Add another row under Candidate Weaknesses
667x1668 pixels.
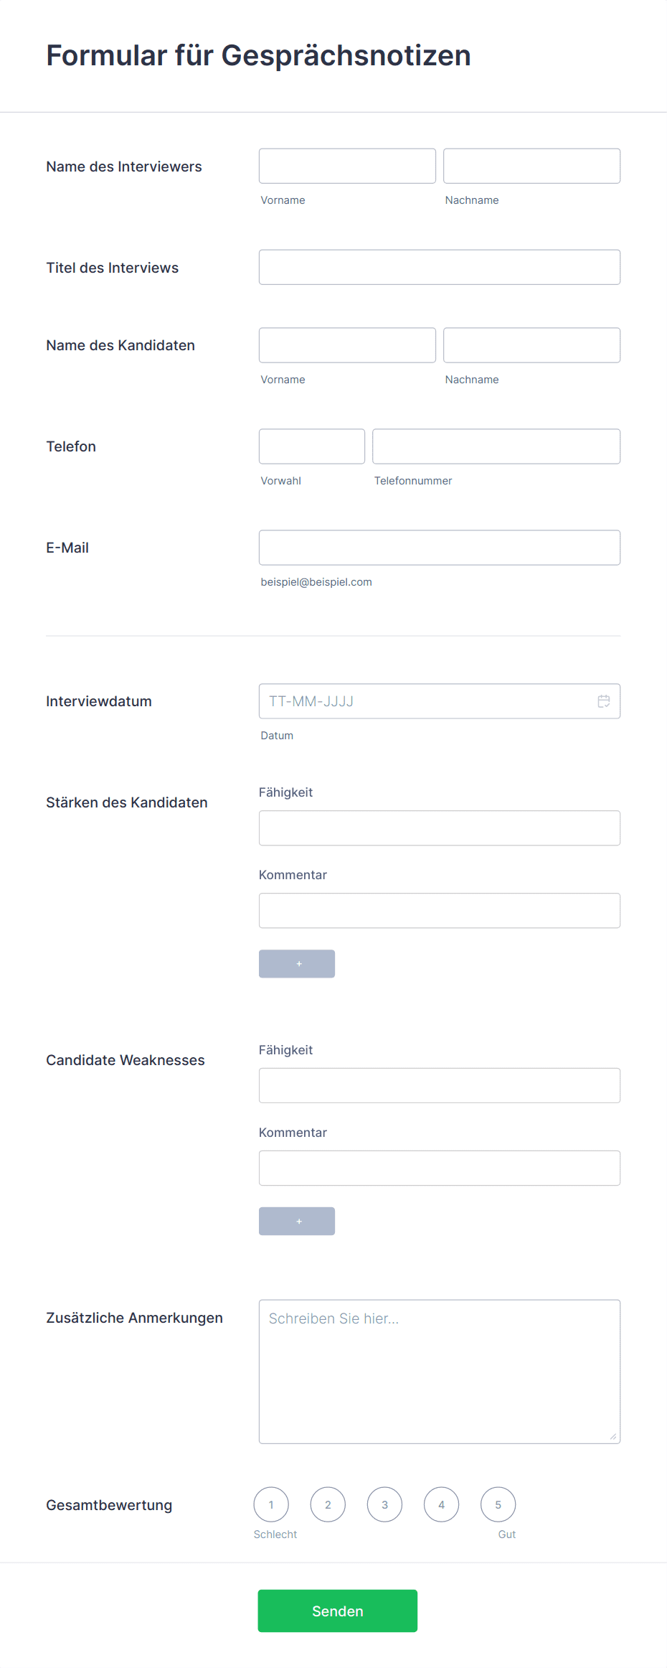tap(297, 1222)
